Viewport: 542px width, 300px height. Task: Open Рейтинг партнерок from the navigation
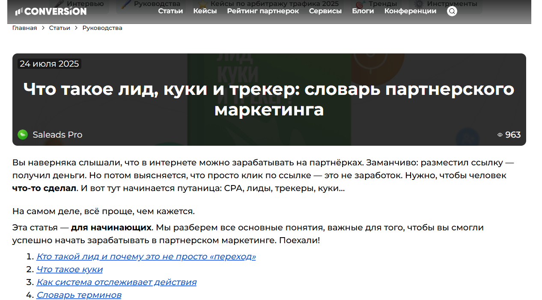(x=263, y=11)
